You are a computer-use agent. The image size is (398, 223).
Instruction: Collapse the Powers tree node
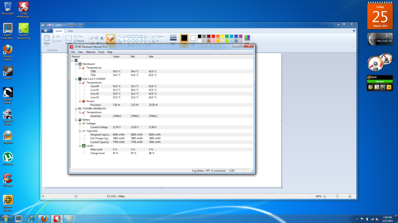tap(80, 101)
